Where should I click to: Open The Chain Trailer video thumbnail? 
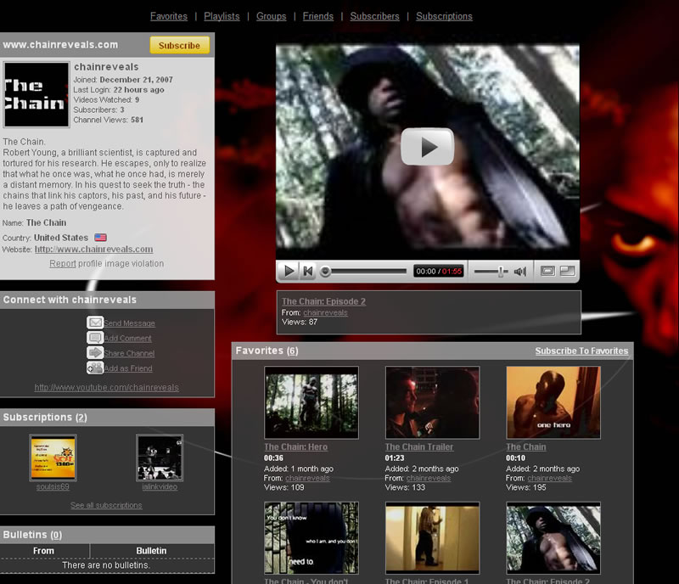click(x=432, y=402)
